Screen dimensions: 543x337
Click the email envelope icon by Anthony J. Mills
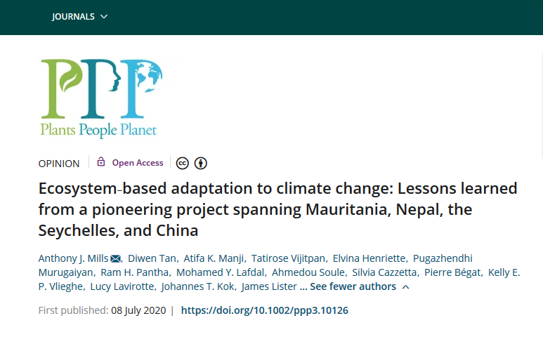click(x=115, y=258)
